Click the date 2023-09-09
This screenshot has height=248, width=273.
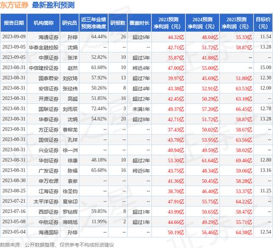pyautogui.click(x=14, y=37)
